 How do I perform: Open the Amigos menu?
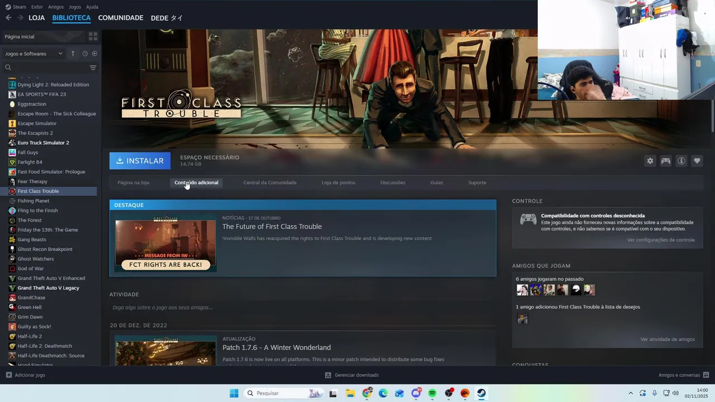click(56, 7)
